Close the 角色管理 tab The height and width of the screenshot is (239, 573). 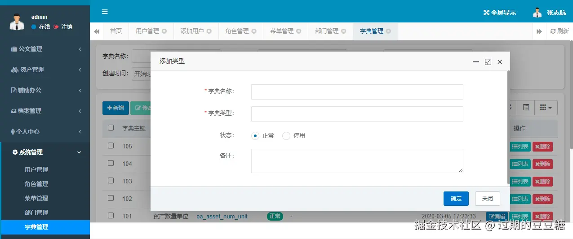tap(254, 31)
